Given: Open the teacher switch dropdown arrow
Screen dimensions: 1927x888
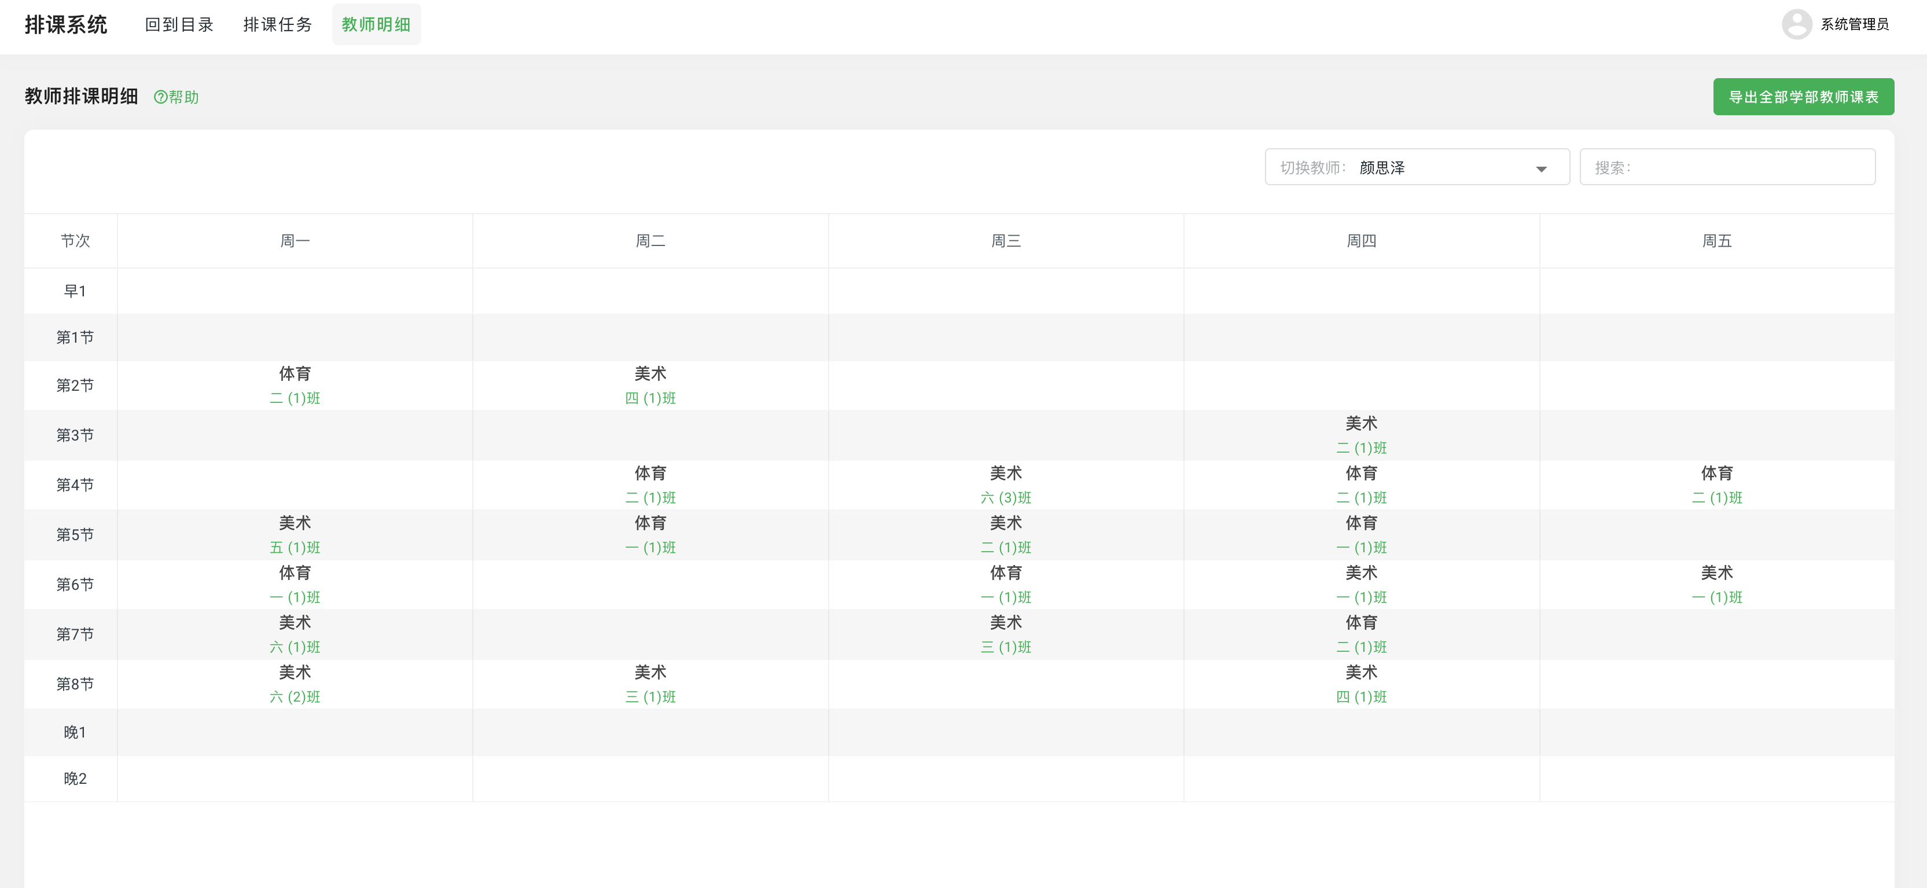Looking at the screenshot, I should pos(1541,168).
